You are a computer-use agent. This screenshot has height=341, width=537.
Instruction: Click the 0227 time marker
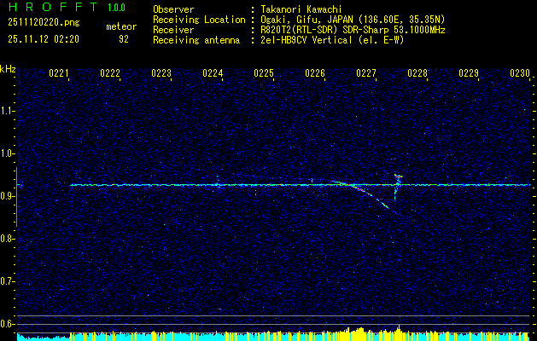[366, 73]
